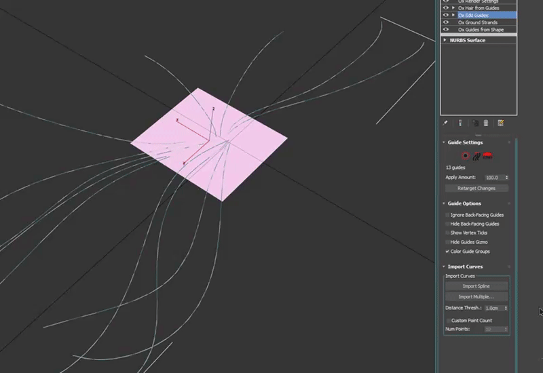Viewport: 543px width, 373px height.
Task: Hide the Ox Ground Strands modifier
Action: (x=446, y=22)
